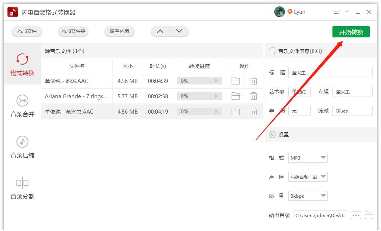Image resolution: width=381 pixels, height=231 pixels.
Task: Click the move-up arrow in the toolbar
Action: point(160,31)
